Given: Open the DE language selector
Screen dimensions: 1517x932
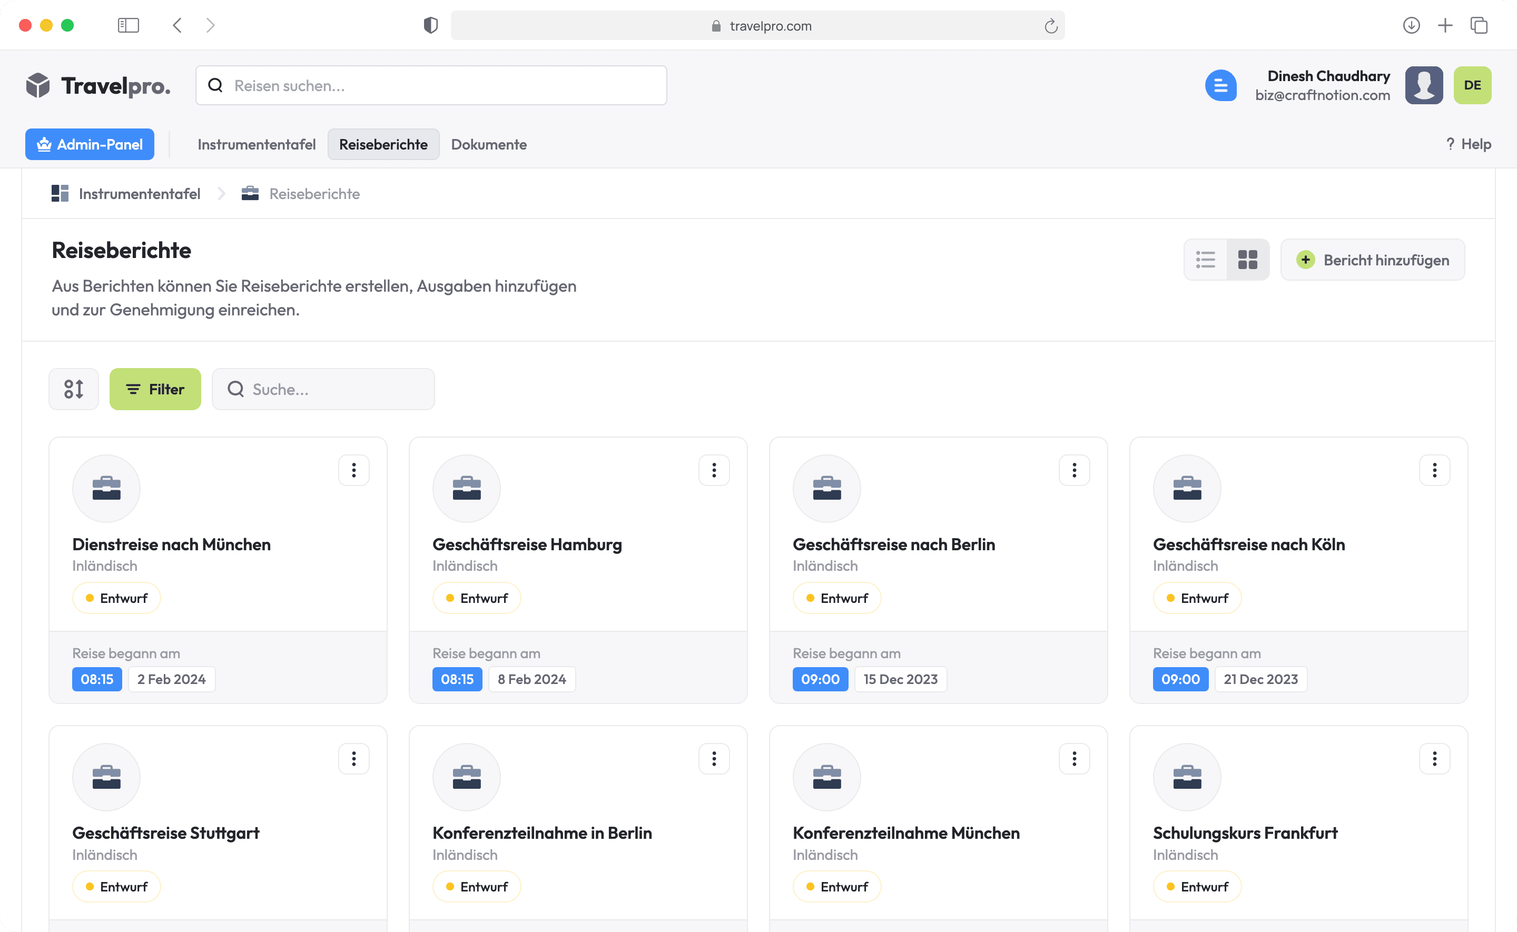Looking at the screenshot, I should pyautogui.click(x=1472, y=85).
